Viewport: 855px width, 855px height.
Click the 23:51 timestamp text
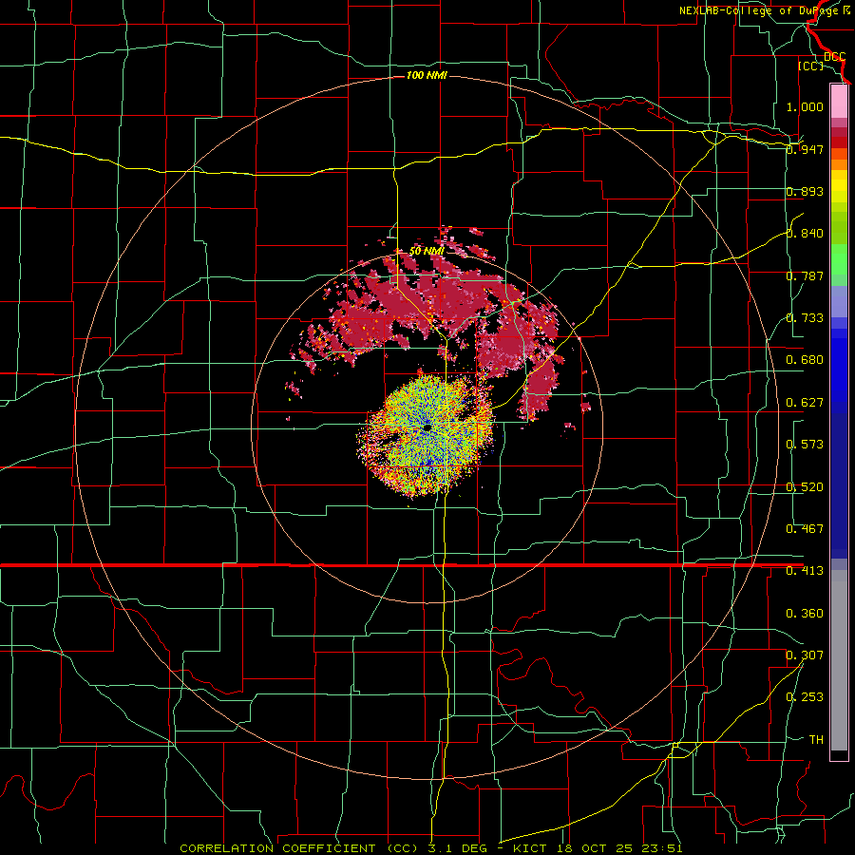[x=662, y=848]
